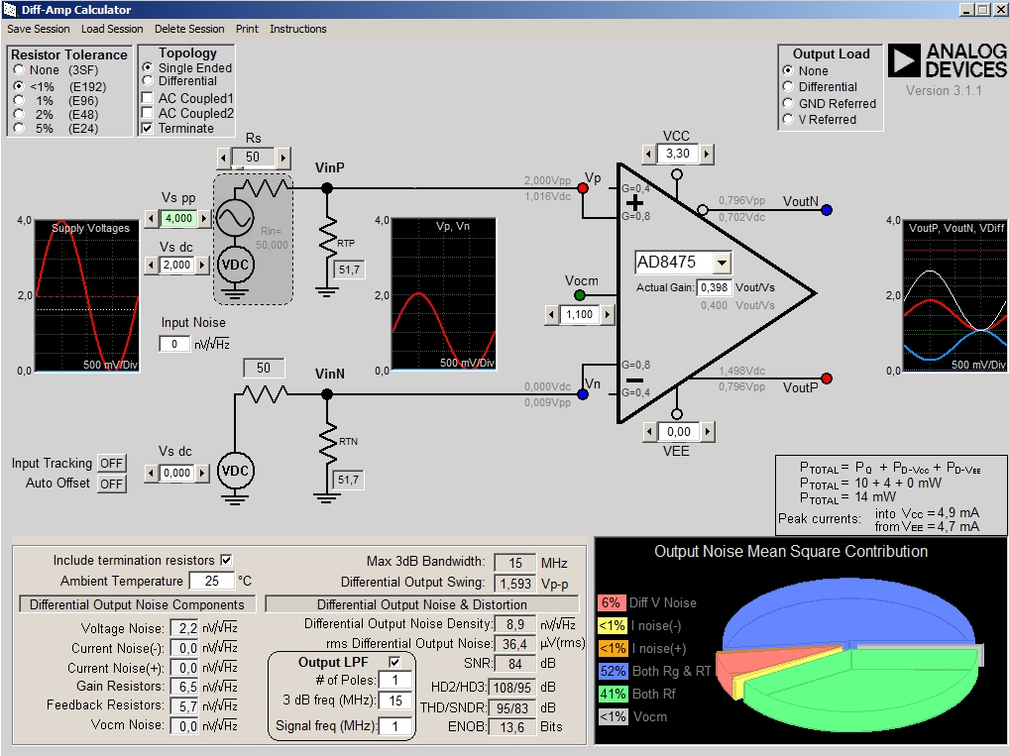Increase lower Vs dc 0,000 value
Viewport: 1010px width, 756px height.
202,473
